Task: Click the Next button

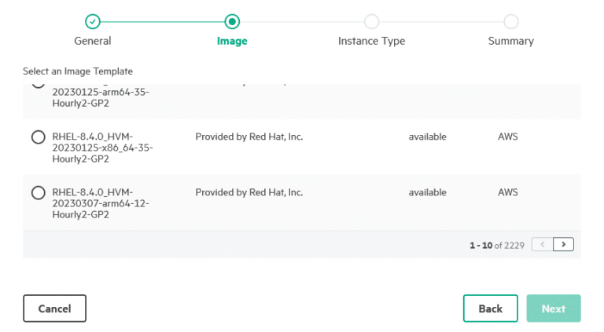Action: pos(554,308)
